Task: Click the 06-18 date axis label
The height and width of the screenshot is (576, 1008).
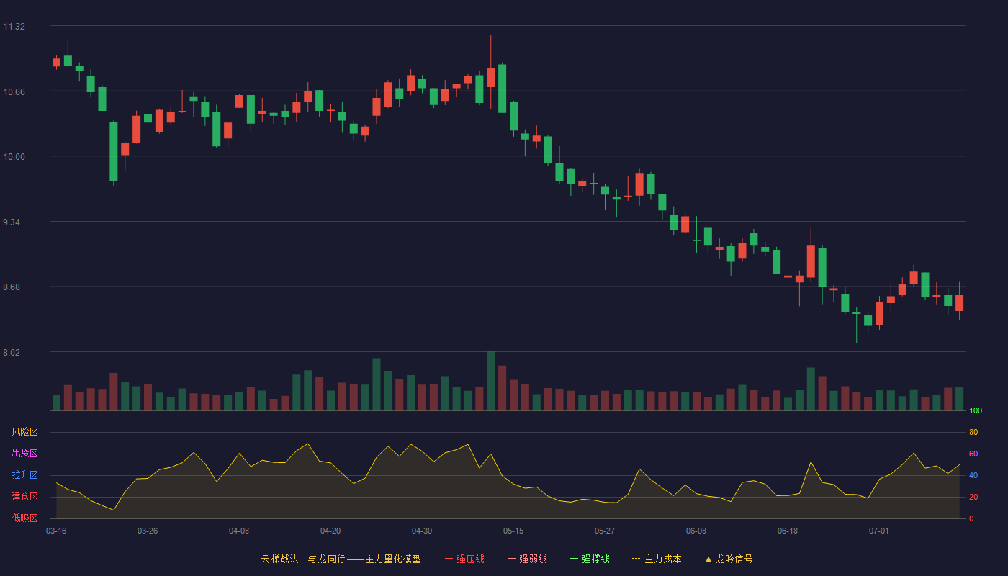Action: [788, 531]
